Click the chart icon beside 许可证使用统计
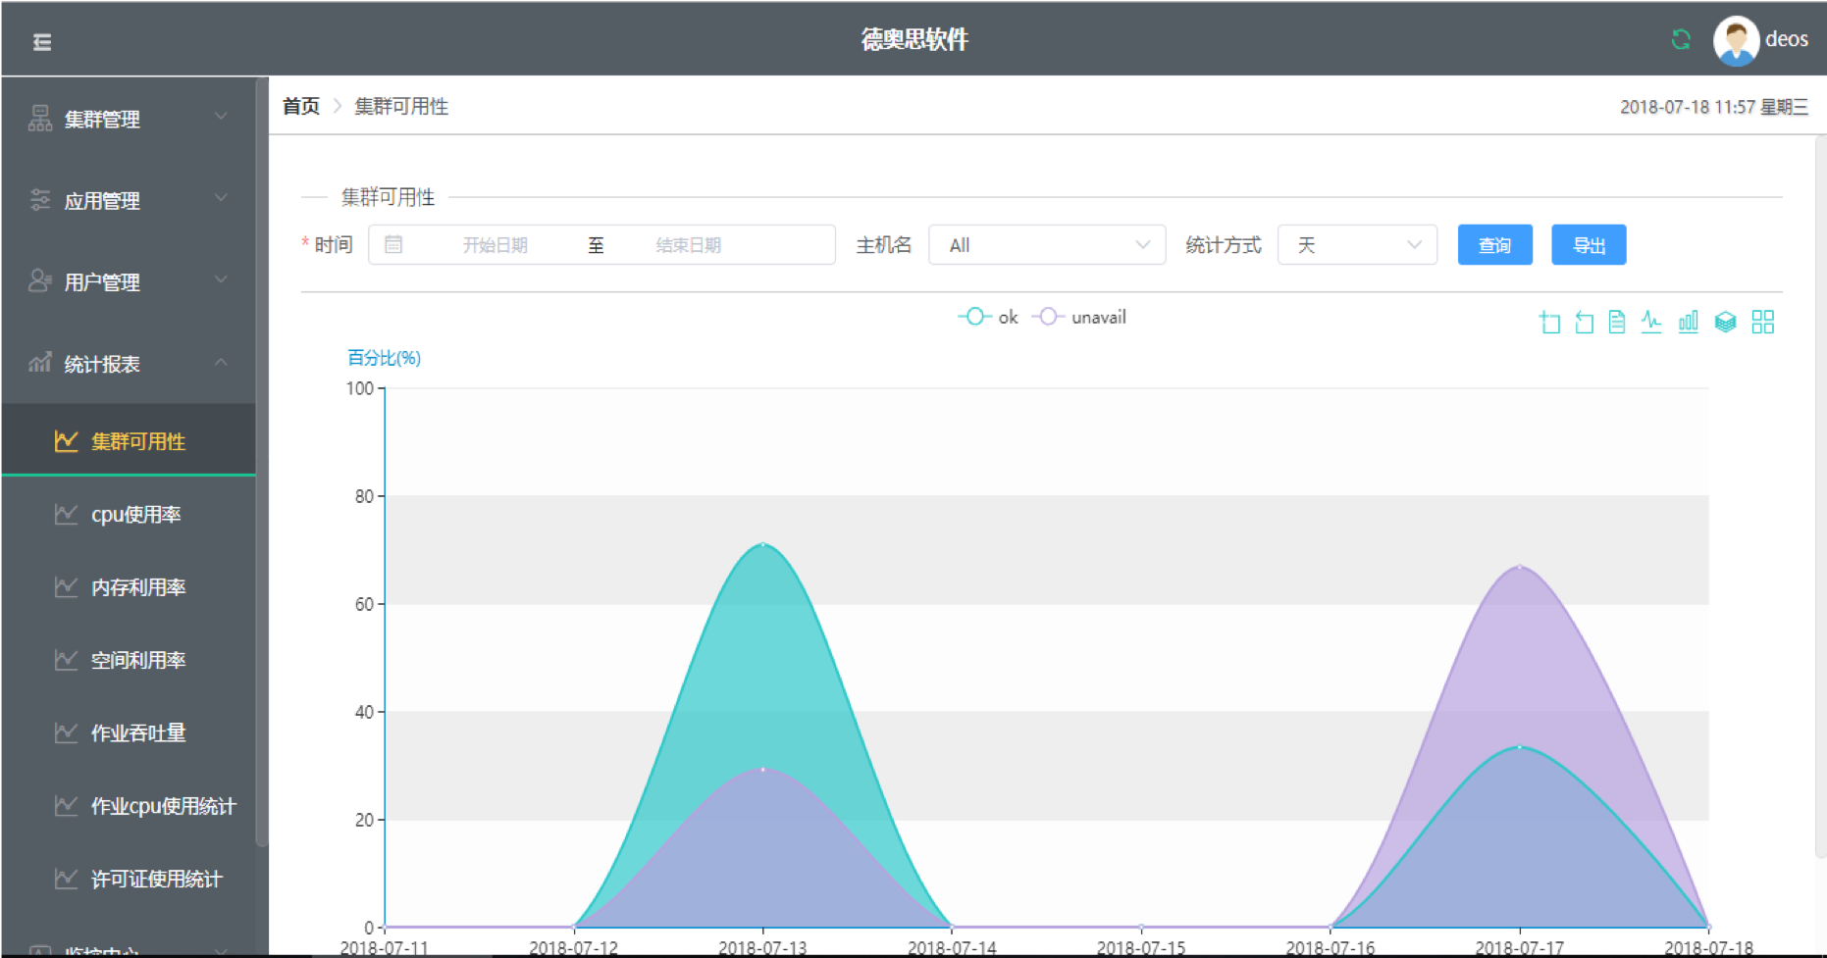Image resolution: width=1827 pixels, height=958 pixels. click(66, 879)
